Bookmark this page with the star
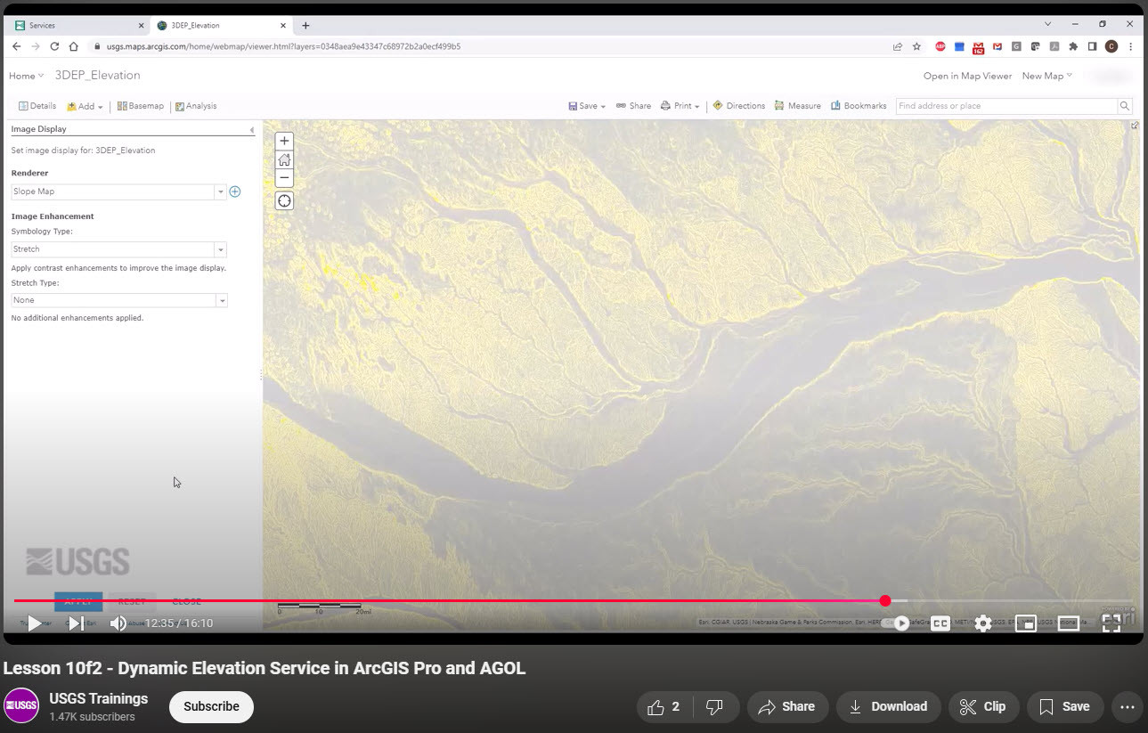The height and width of the screenshot is (733, 1148). [916, 46]
